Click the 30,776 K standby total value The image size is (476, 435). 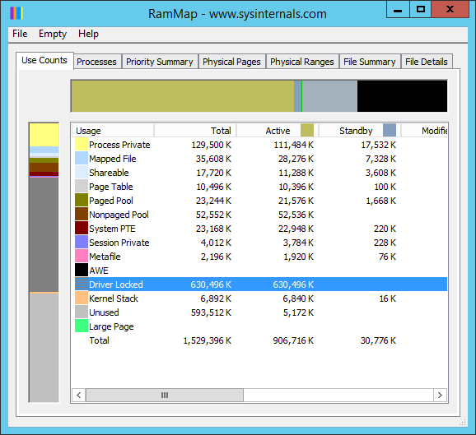378,340
